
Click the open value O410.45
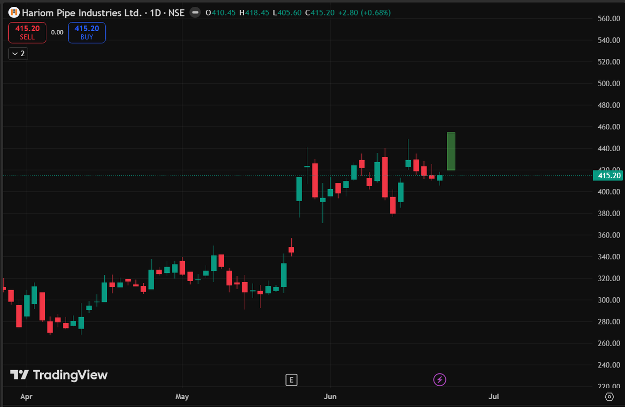point(221,12)
